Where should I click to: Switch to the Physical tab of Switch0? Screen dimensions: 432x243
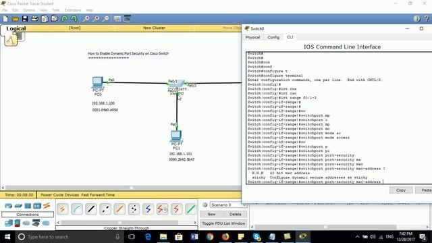(x=252, y=37)
